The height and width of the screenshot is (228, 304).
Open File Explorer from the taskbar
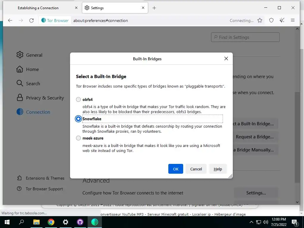(36, 222)
